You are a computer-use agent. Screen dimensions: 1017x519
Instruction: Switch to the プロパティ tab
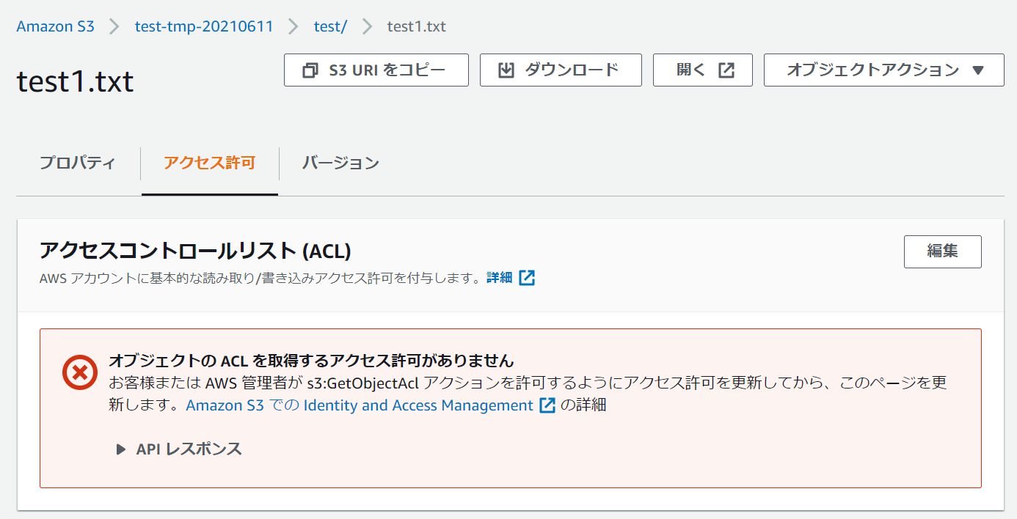[78, 163]
